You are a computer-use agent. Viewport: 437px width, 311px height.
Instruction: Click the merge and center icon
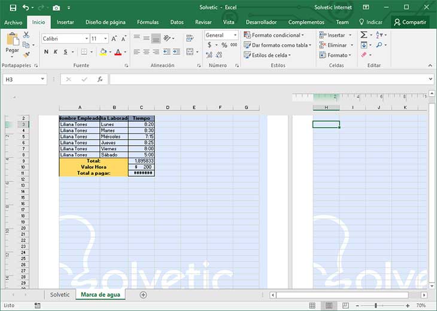(190, 52)
